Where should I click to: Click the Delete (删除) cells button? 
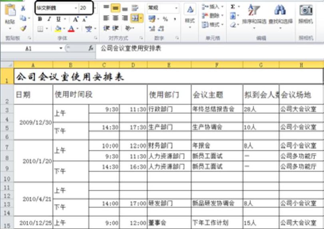coord(213,16)
